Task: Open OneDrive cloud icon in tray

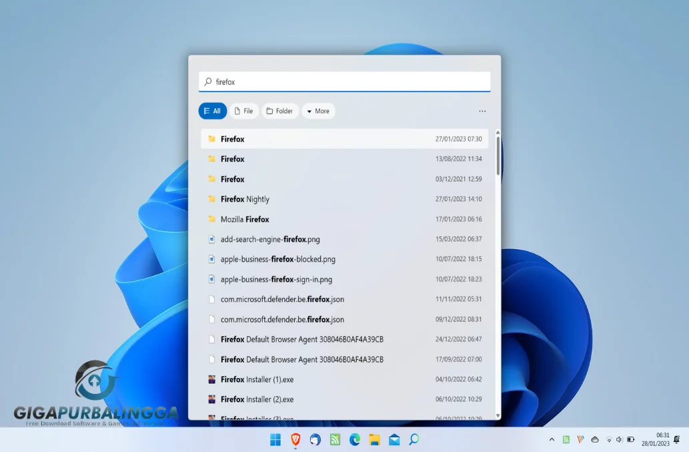Action: click(595, 439)
